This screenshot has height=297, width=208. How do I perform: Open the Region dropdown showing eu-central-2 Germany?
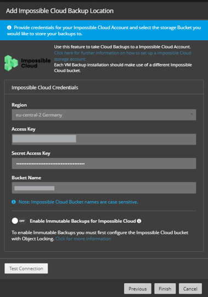[104, 115]
